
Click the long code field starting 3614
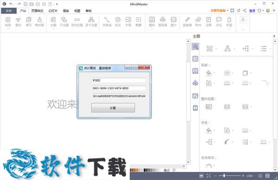click(x=119, y=96)
